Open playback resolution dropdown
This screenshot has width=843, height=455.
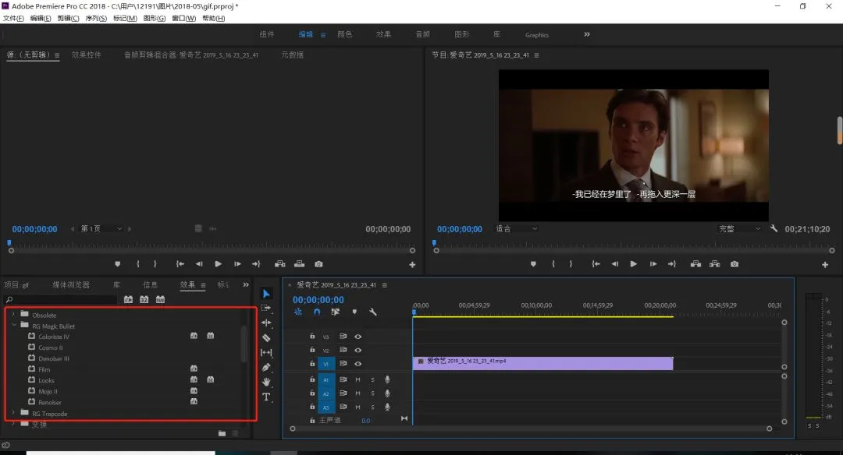[x=740, y=228]
